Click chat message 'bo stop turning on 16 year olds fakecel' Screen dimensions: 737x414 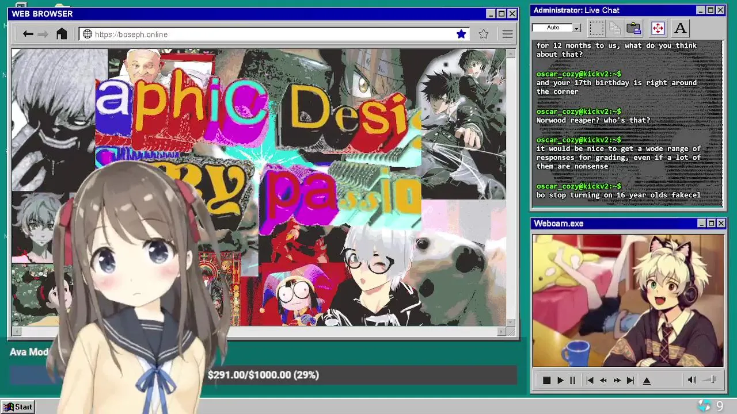click(x=618, y=195)
